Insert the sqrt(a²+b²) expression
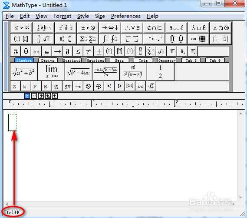 tap(24, 72)
